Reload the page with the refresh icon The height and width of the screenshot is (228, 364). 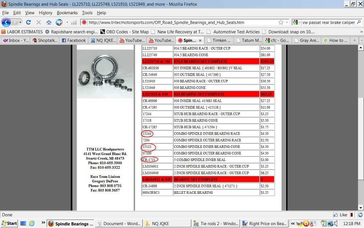(x=29, y=22)
